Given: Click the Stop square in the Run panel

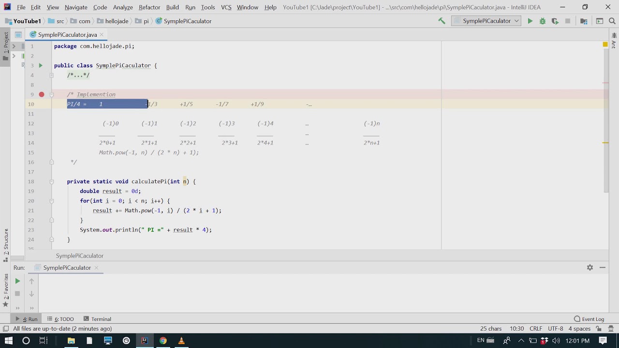Looking at the screenshot, I should click(x=17, y=293).
